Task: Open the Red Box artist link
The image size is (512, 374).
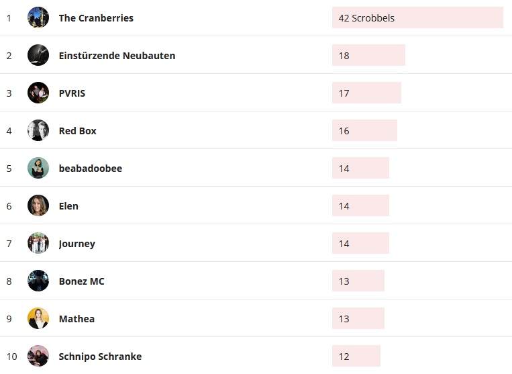Action: click(x=78, y=131)
